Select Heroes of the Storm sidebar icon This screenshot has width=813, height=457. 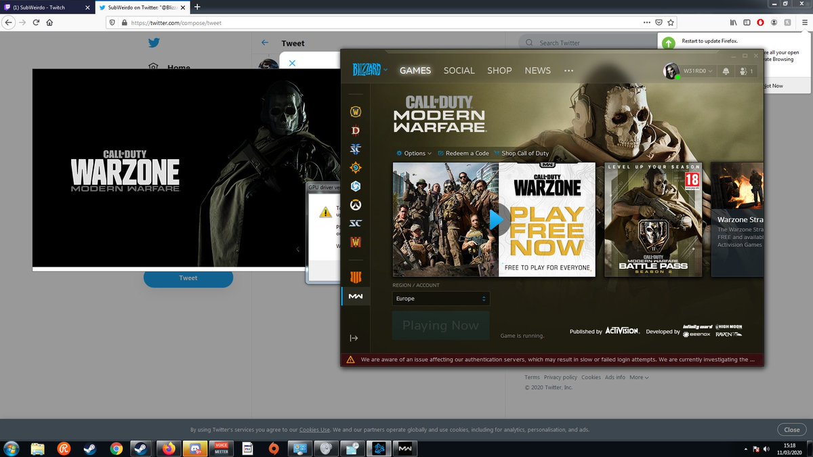tap(356, 186)
